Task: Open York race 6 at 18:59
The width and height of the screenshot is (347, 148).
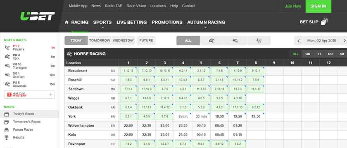Action: click(x=219, y=116)
